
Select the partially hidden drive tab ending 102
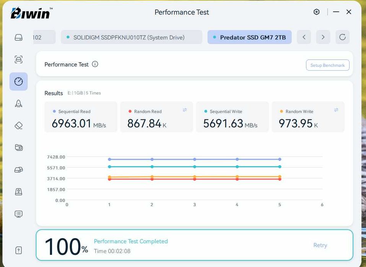click(44, 37)
